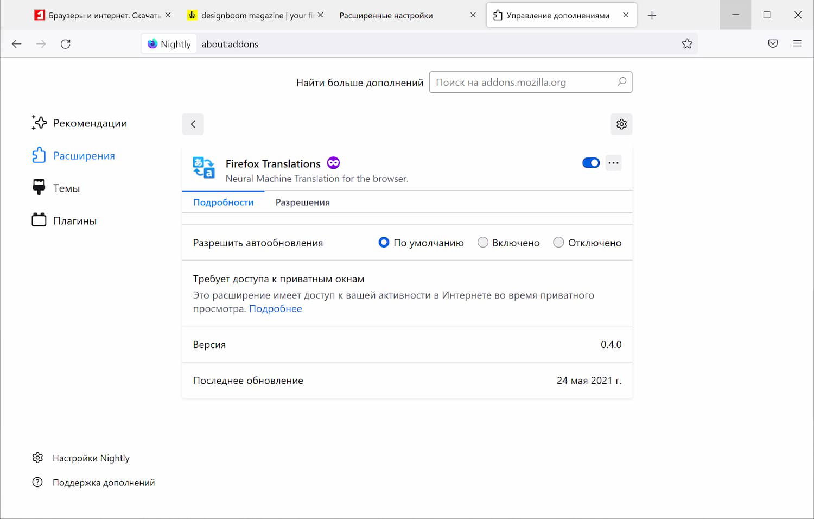The image size is (814, 519).
Task: Open the hamburger application menu
Action: 798,43
